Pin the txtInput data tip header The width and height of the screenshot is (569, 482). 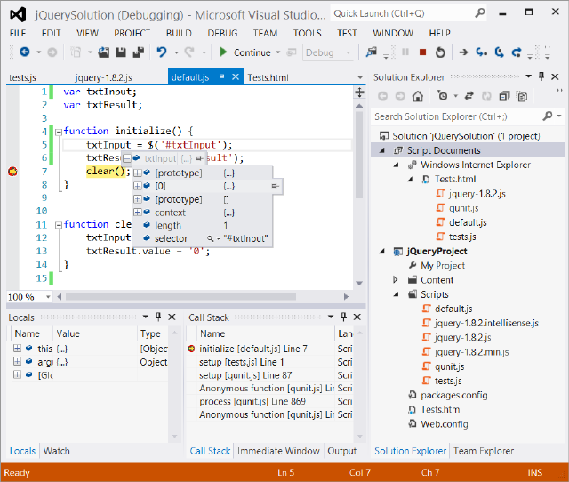click(x=199, y=158)
